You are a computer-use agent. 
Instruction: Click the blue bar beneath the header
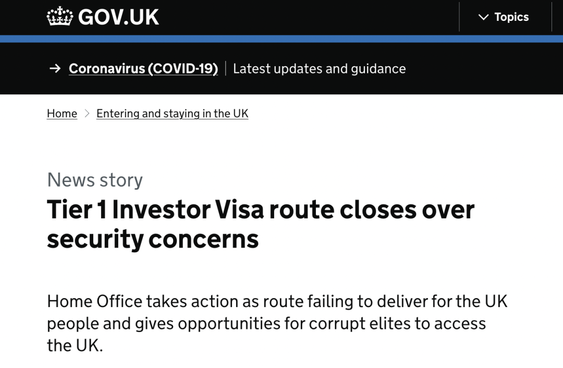pos(281,39)
